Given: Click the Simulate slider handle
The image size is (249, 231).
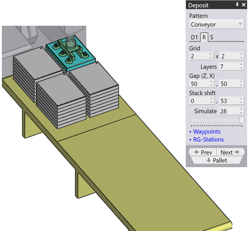Looking at the screenshot, I should (x=242, y=120).
